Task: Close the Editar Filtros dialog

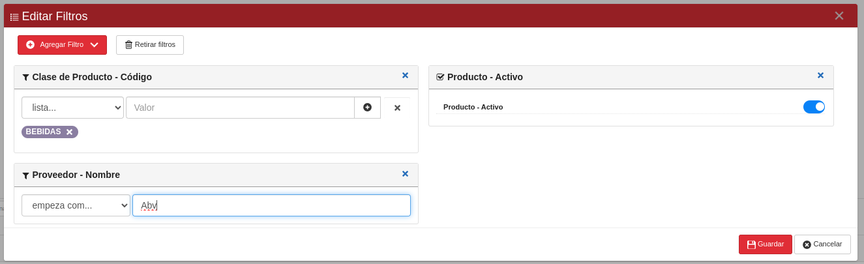Action: pos(839,16)
